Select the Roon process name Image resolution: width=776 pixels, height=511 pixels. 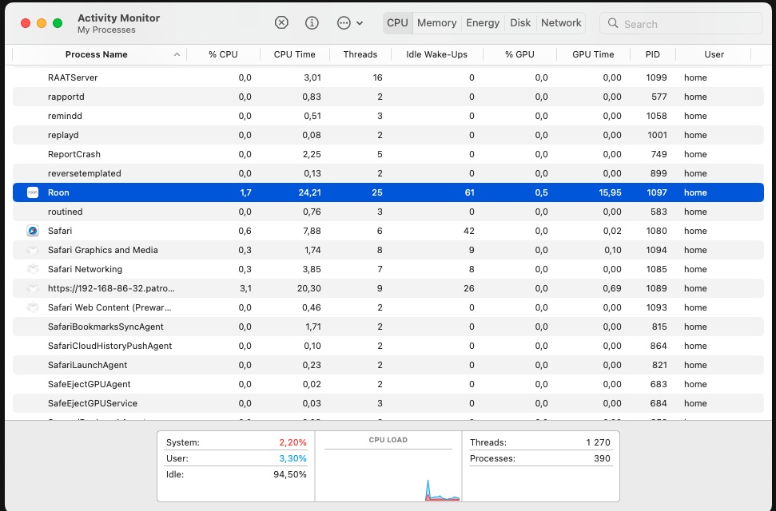tap(58, 192)
